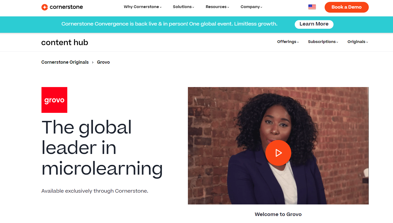Click the cornerstone wordmark text
This screenshot has width=393, height=223.
point(66,7)
